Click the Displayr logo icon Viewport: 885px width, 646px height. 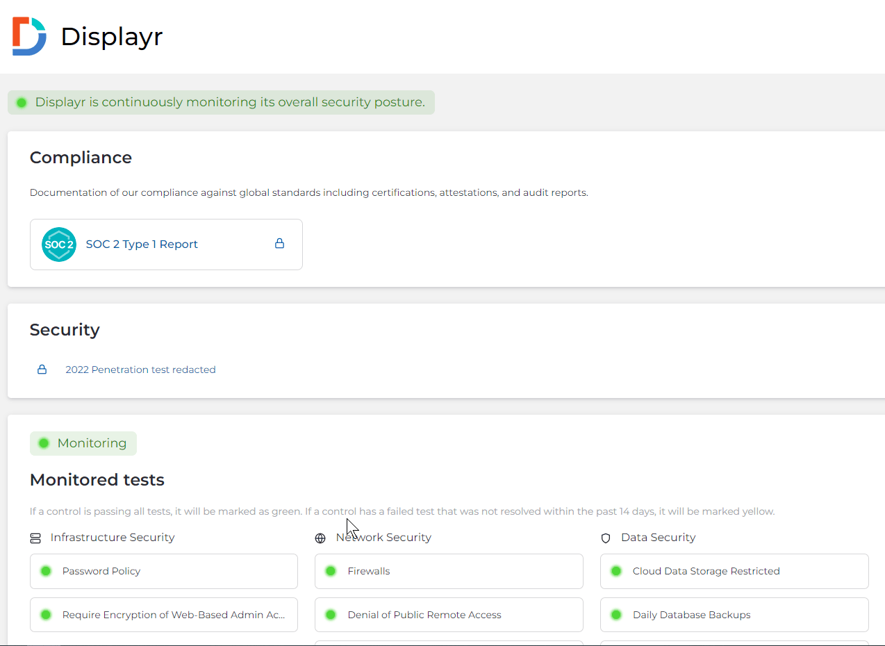click(x=29, y=36)
